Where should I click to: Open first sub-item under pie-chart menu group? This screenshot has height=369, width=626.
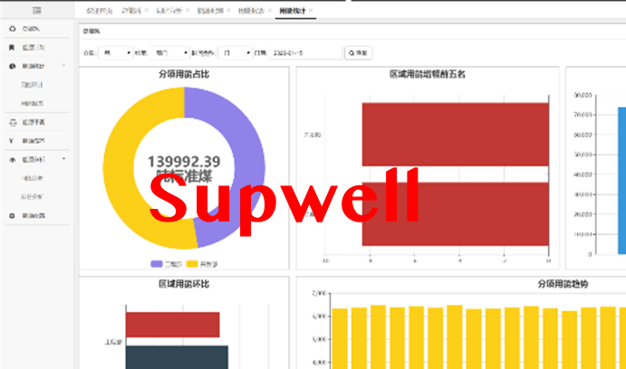[32, 85]
